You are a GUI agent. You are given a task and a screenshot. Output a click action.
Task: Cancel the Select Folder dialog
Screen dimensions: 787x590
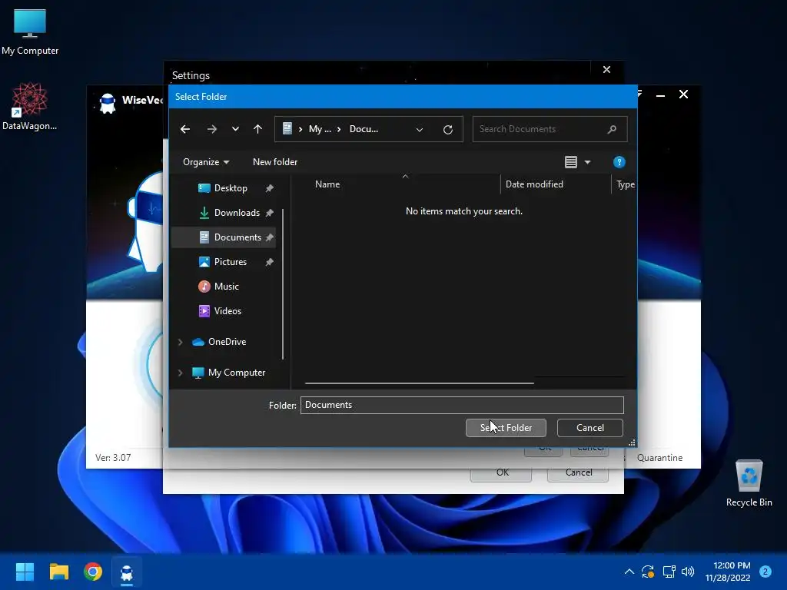[590, 428]
